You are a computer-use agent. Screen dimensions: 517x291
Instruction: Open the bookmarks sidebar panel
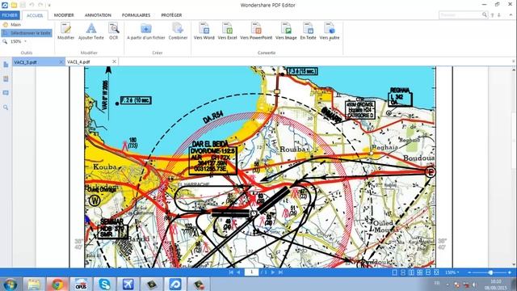point(6,78)
